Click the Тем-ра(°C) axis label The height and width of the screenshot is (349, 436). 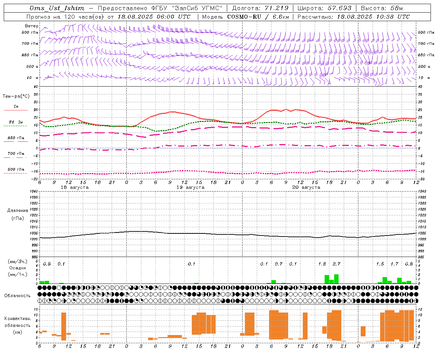[x=16, y=96]
